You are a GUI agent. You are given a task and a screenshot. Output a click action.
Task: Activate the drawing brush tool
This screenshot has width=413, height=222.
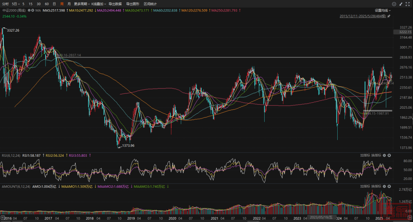pyautogui.click(x=401, y=4)
